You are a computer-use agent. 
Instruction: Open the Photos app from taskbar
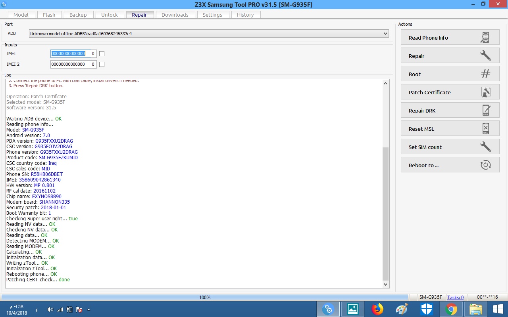click(x=353, y=309)
